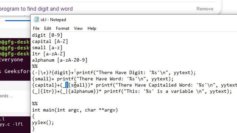Image resolution: width=237 pixels, height=133 pixels.
Task: Click the 'There Have Digit' printf line
Action: [x=114, y=73]
